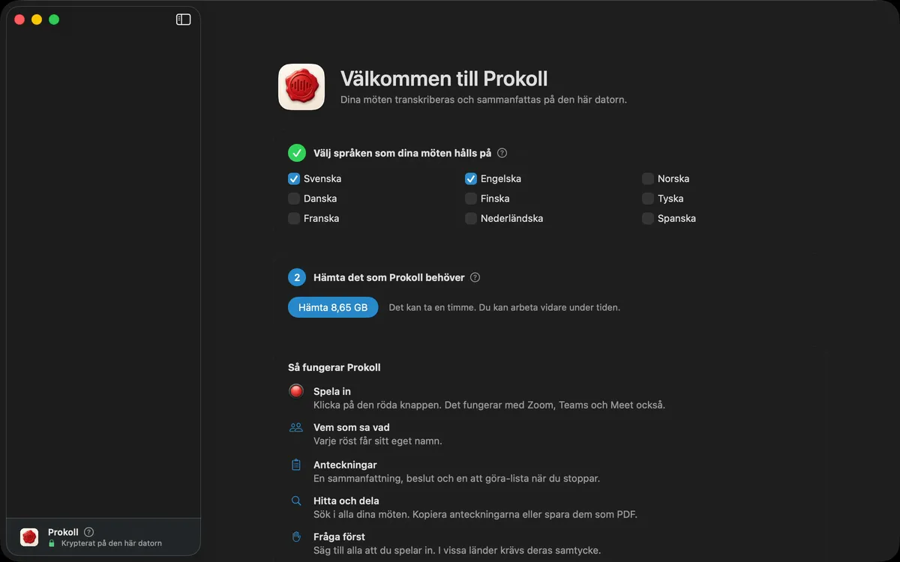Screen dimensions: 900x562
Task: Click the Så fungerar Prokoll heading
Action: pos(334,367)
